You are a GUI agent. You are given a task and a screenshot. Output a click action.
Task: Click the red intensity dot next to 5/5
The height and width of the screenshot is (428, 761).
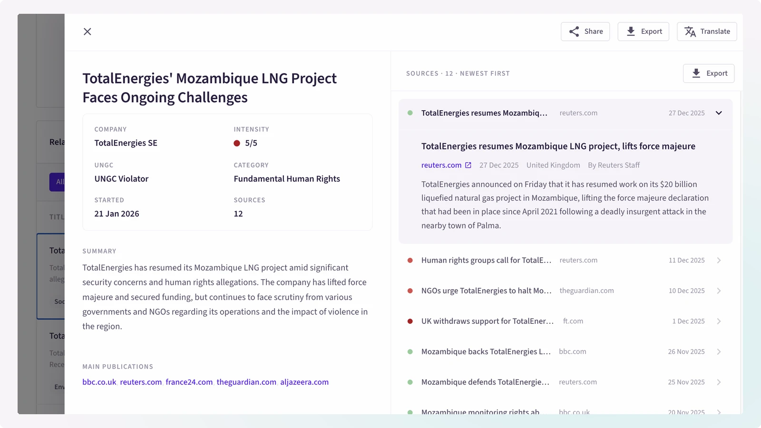pos(237,143)
